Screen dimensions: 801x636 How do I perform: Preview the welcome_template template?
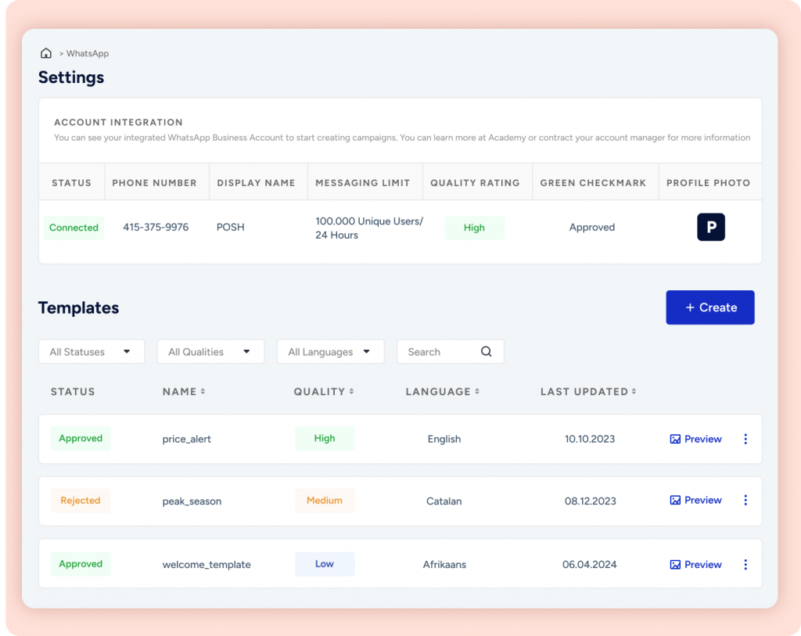(x=695, y=564)
